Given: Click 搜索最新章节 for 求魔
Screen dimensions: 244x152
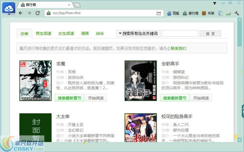Looking at the screenshot, I should pos(69,98).
